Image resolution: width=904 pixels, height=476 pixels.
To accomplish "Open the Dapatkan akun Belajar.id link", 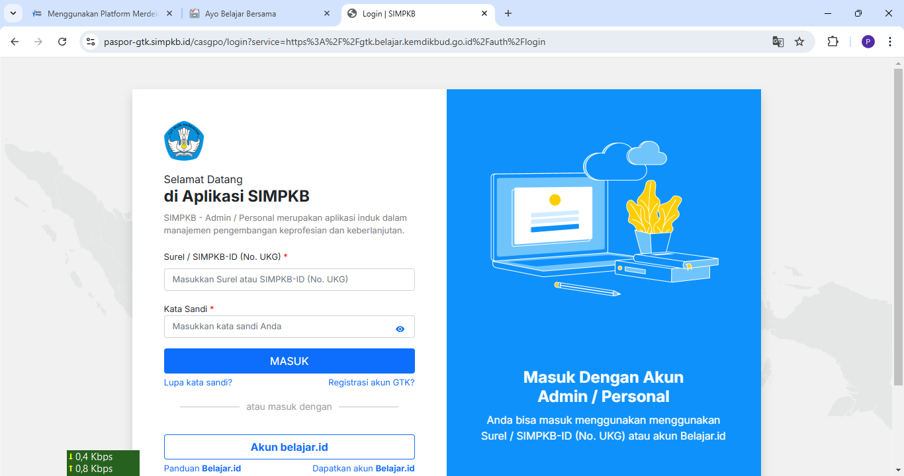I will (363, 468).
